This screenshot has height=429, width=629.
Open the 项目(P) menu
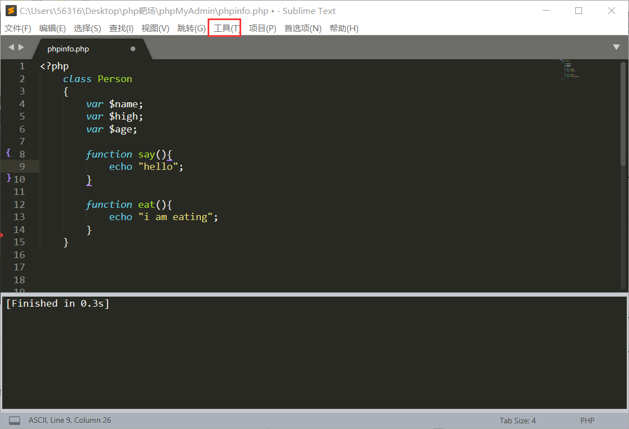pos(262,28)
